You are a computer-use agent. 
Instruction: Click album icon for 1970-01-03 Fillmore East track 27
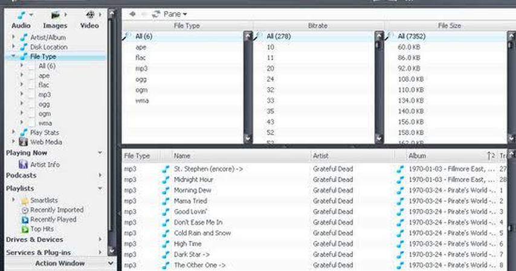click(x=400, y=169)
